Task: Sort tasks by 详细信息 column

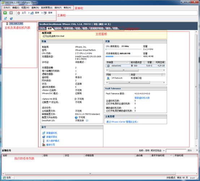Action: point(109,156)
